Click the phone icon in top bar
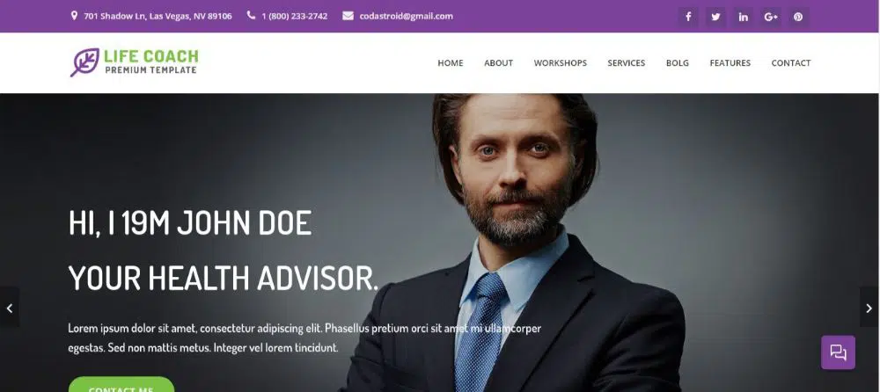The height and width of the screenshot is (392, 880). (251, 16)
